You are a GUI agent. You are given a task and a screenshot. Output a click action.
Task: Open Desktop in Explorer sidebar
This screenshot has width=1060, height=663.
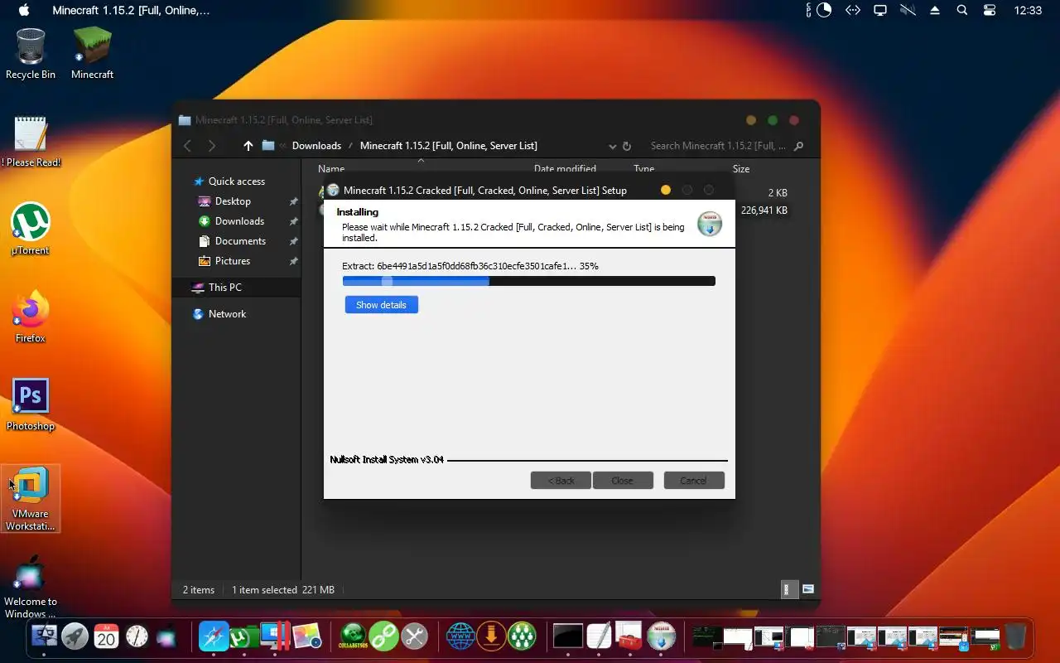[233, 201]
